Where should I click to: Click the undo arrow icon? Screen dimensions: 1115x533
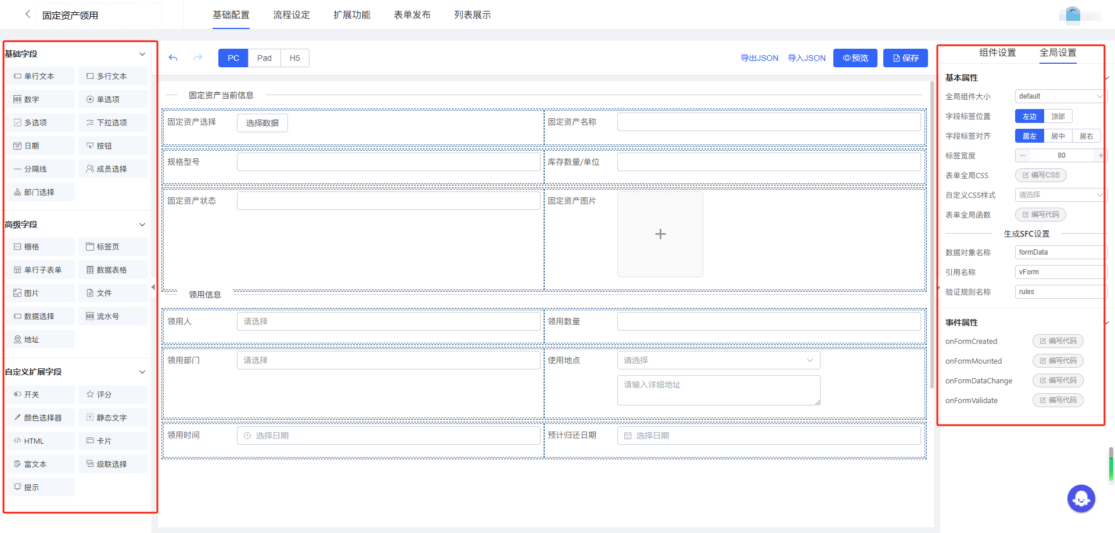click(x=173, y=58)
